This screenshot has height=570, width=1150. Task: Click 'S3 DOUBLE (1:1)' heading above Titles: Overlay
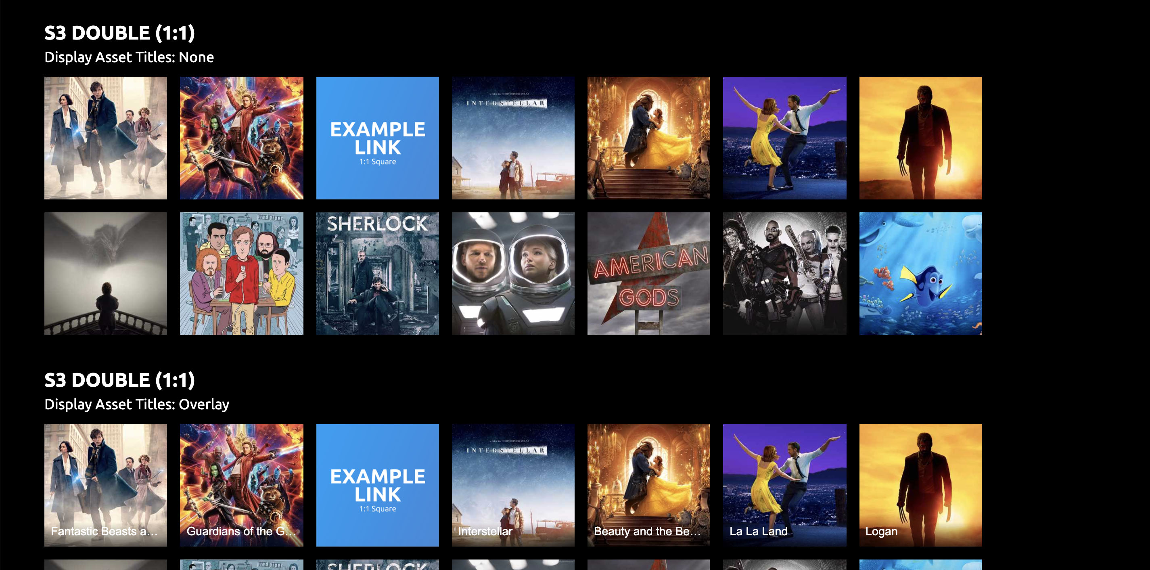[120, 380]
